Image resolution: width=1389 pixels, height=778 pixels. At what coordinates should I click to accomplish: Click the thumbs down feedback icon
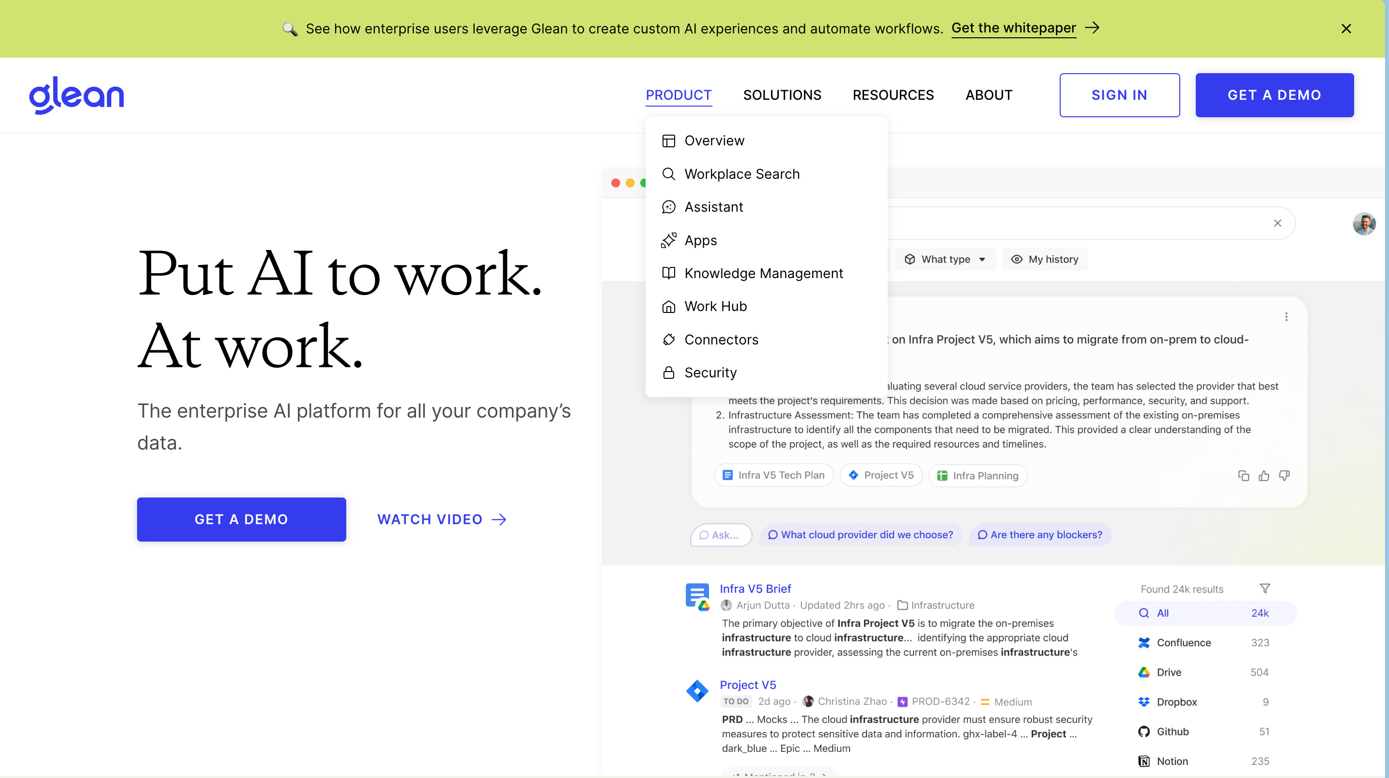click(1284, 476)
